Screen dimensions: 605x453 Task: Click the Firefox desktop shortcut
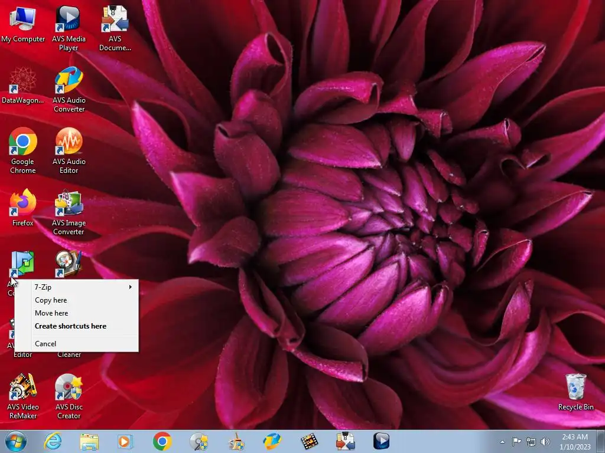coord(23,208)
